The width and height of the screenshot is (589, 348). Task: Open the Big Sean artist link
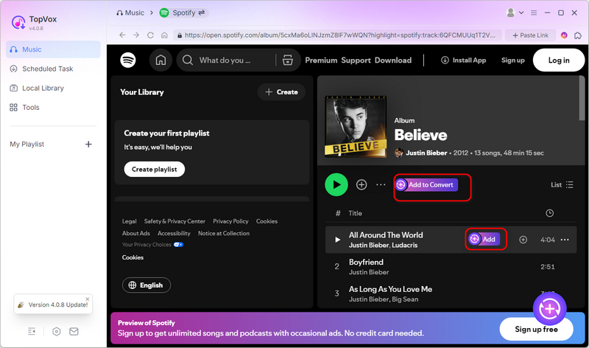coord(406,299)
